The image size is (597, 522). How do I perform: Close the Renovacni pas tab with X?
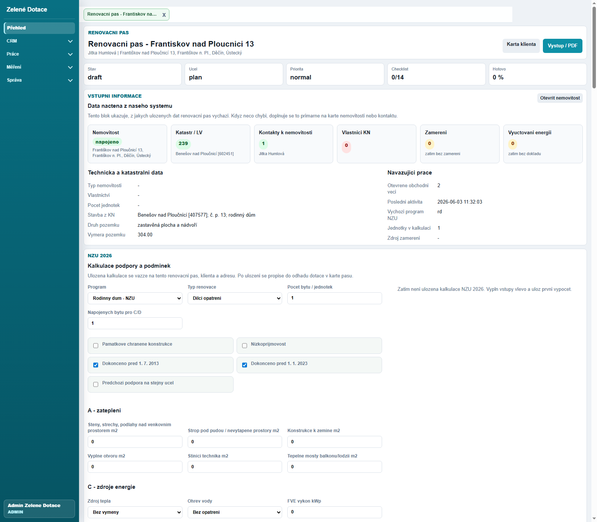(164, 15)
